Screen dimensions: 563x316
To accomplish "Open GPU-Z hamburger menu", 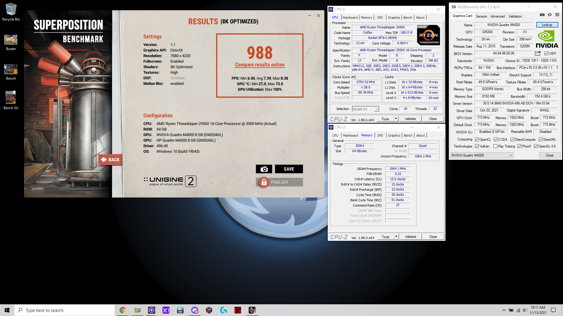I will [557, 15].
